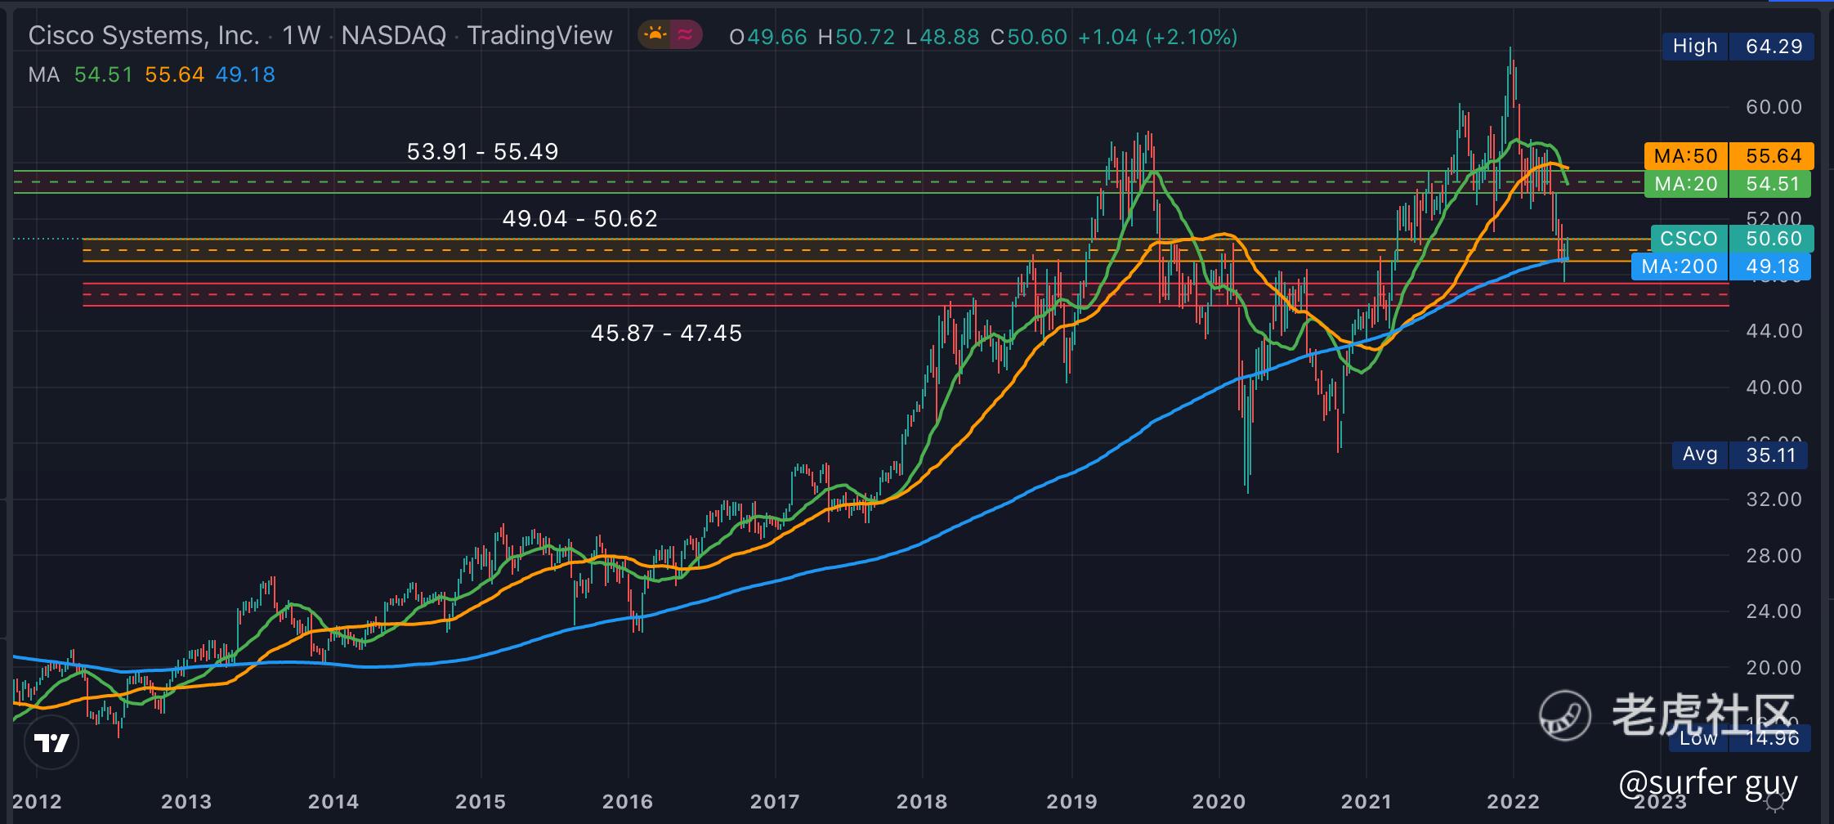Viewport: 1834px width, 824px height.
Task: Click the change value +1.04 (+2.10%)
Action: pos(1157,37)
